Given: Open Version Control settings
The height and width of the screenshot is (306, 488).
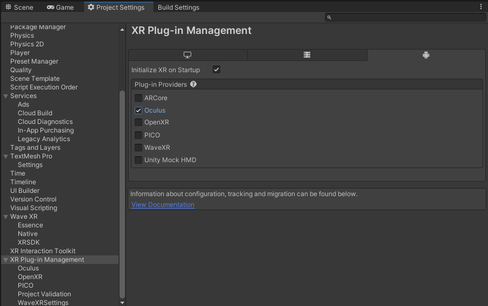Looking at the screenshot, I should coord(33,199).
